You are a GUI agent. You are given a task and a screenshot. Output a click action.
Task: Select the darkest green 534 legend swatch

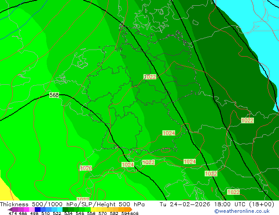coord(65,209)
